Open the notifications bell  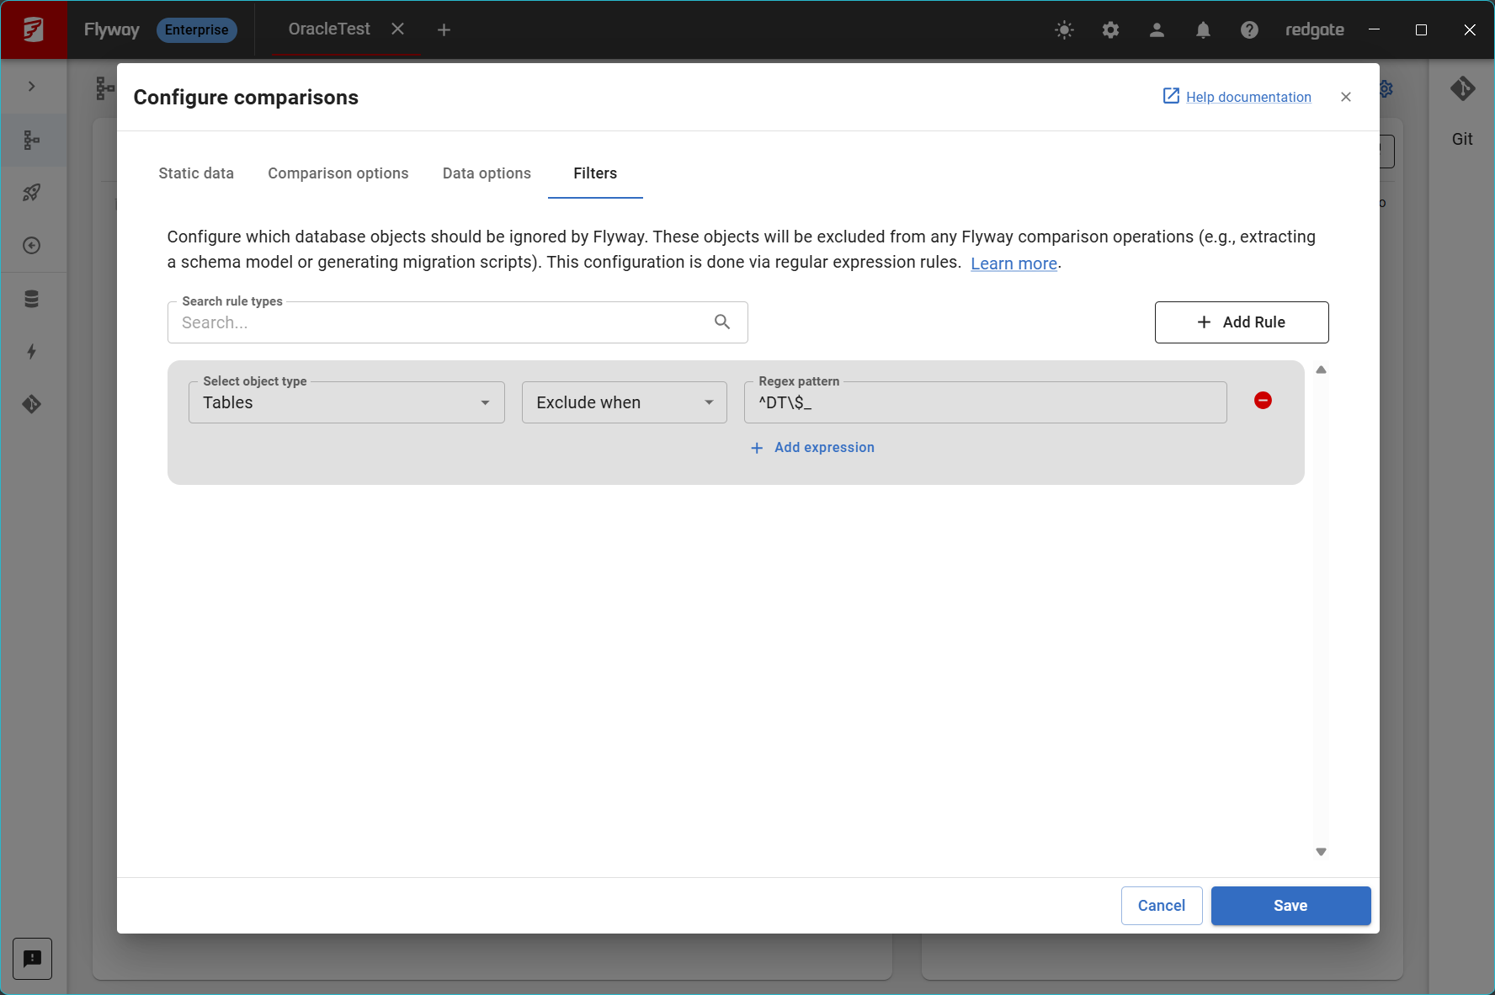coord(1203,30)
